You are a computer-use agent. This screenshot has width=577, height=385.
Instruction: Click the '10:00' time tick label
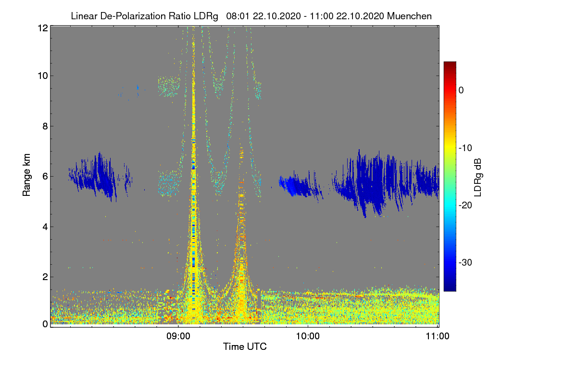[x=308, y=336]
